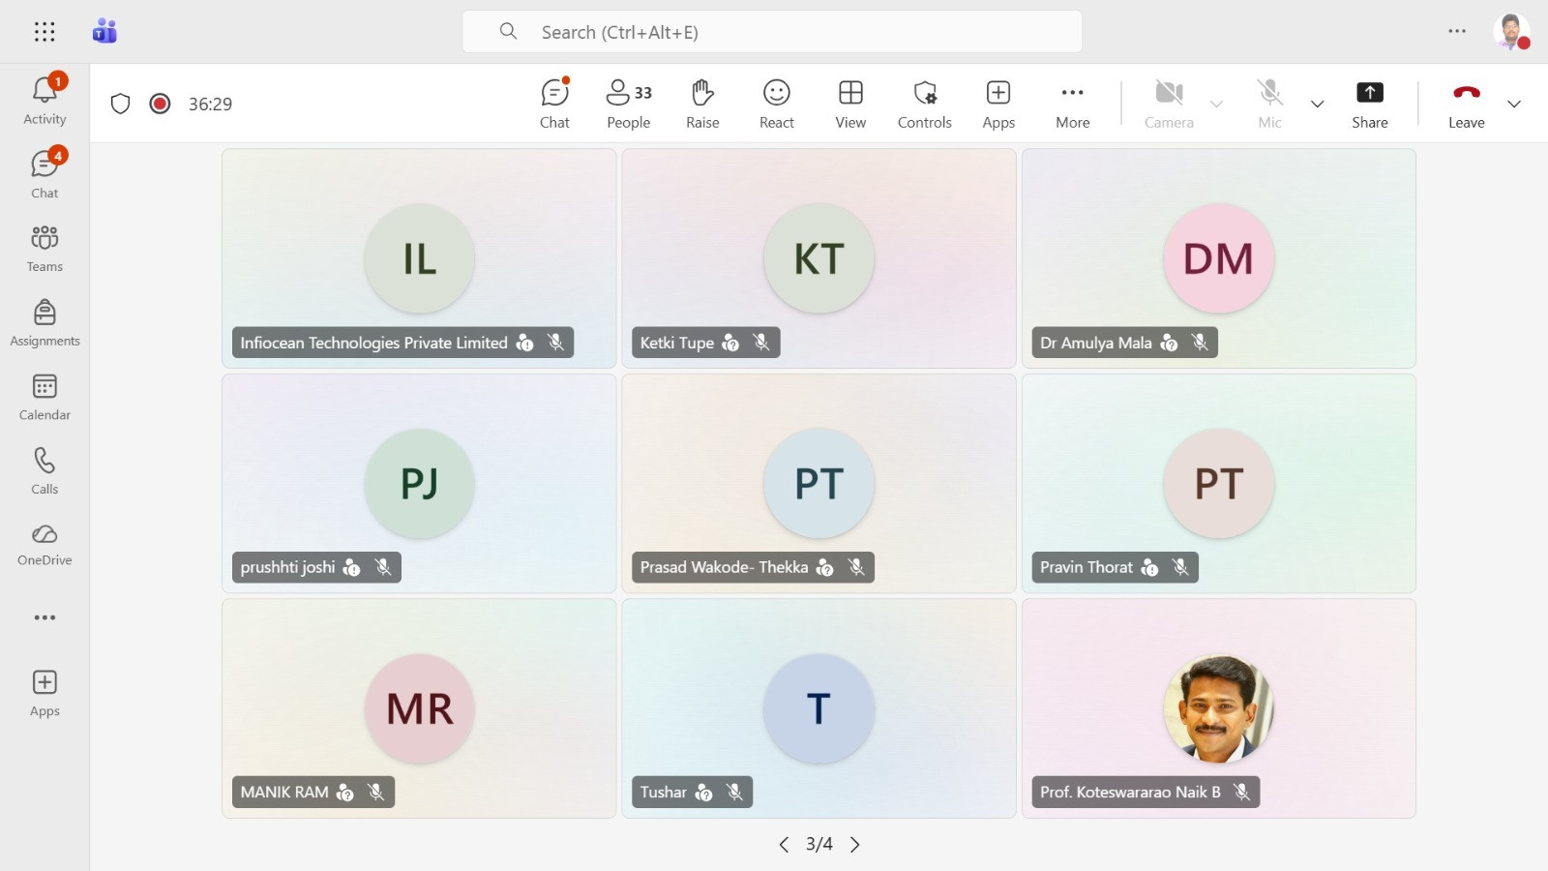The height and width of the screenshot is (871, 1548).
Task: Go to next participants page
Action: tap(855, 845)
